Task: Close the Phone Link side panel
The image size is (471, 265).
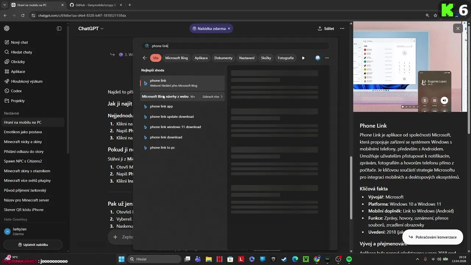Action: tap(458, 28)
